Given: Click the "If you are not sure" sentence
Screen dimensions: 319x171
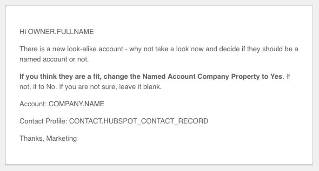Looking at the screenshot, I should tap(88, 87).
